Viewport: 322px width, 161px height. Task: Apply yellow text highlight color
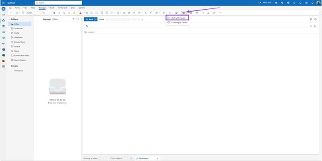74,13
